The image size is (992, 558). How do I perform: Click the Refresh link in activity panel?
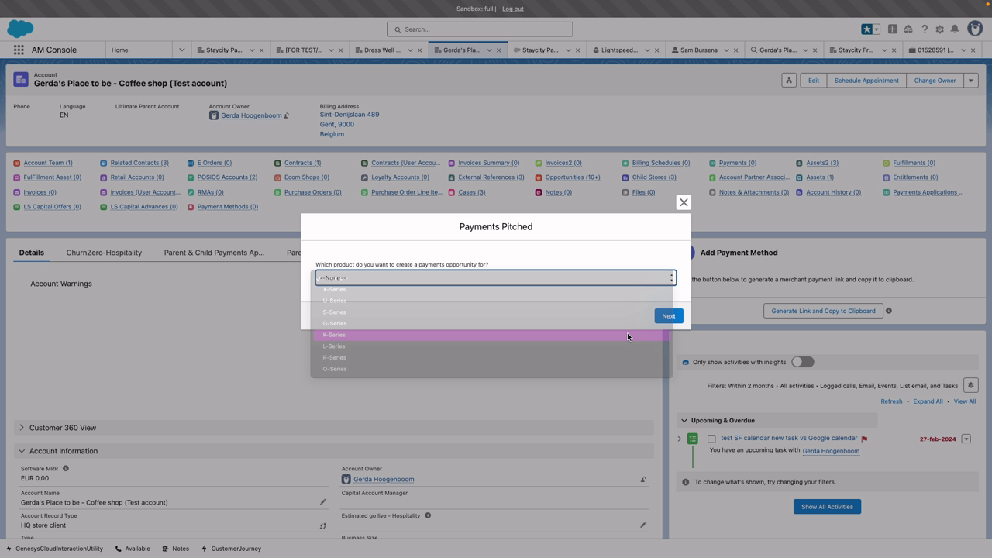coord(891,401)
